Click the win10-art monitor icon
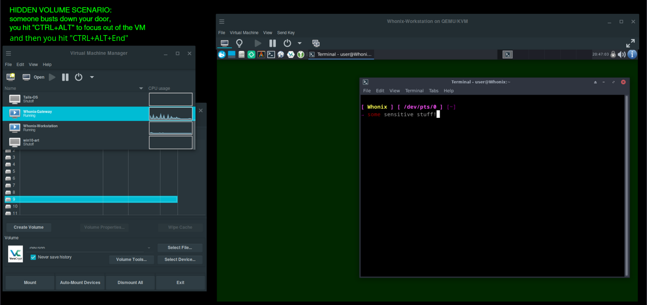 pyautogui.click(x=15, y=142)
